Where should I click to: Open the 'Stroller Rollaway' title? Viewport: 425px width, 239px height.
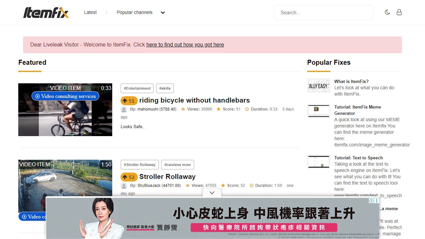point(167,177)
